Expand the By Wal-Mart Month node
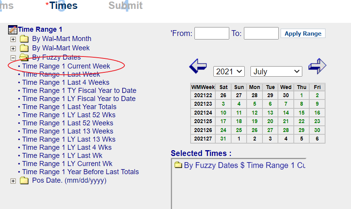The width and height of the screenshot is (351, 209). (x=13, y=39)
